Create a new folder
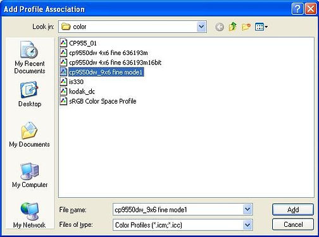This screenshot has height=237, width=319. [246, 27]
